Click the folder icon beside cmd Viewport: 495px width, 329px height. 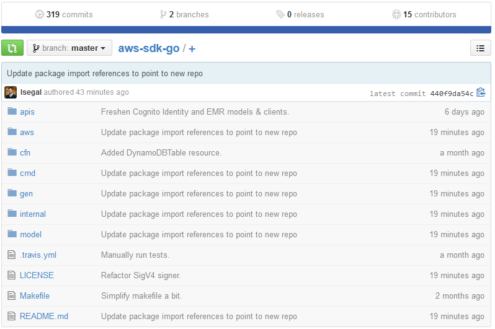click(x=12, y=172)
